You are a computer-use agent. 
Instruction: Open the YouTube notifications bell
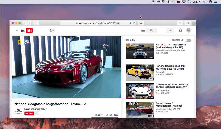point(180,30)
